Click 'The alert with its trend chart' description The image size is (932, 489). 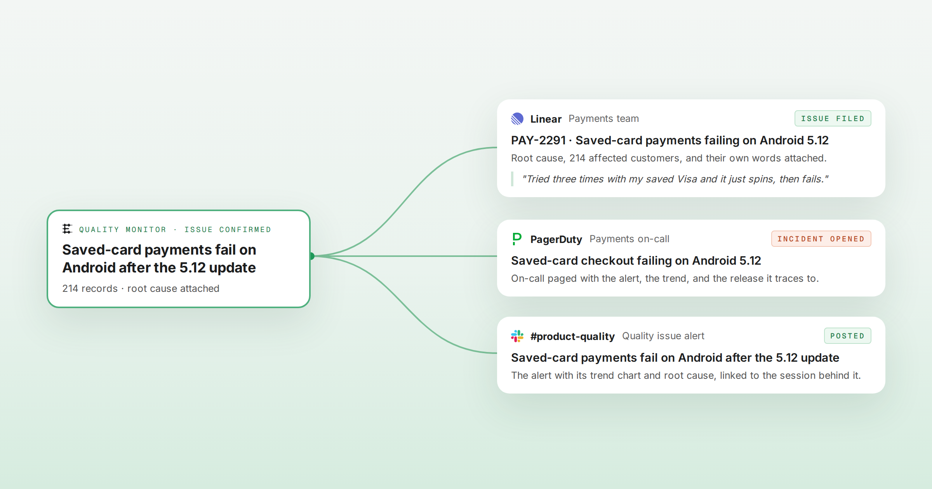click(686, 375)
